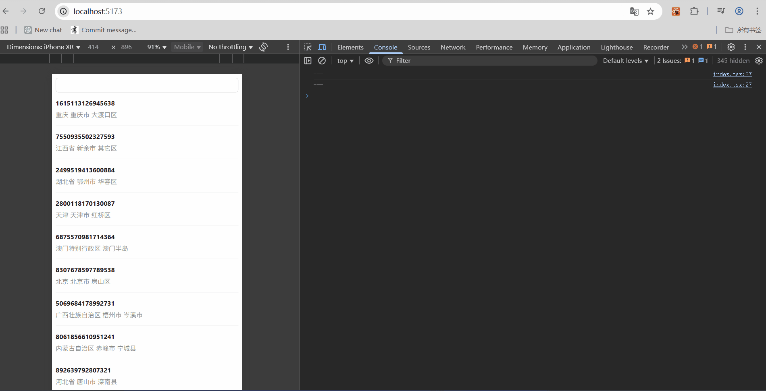The height and width of the screenshot is (391, 766).
Task: Open the Commit message bookmark
Action: [104, 30]
